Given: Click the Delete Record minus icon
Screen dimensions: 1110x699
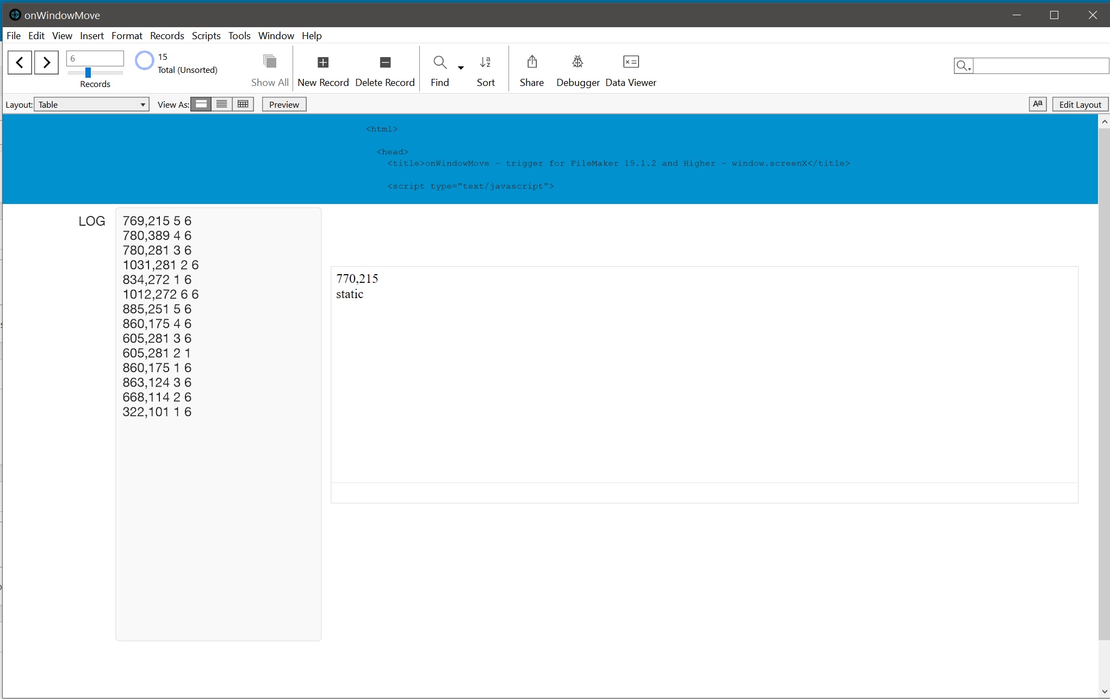Looking at the screenshot, I should 385,63.
